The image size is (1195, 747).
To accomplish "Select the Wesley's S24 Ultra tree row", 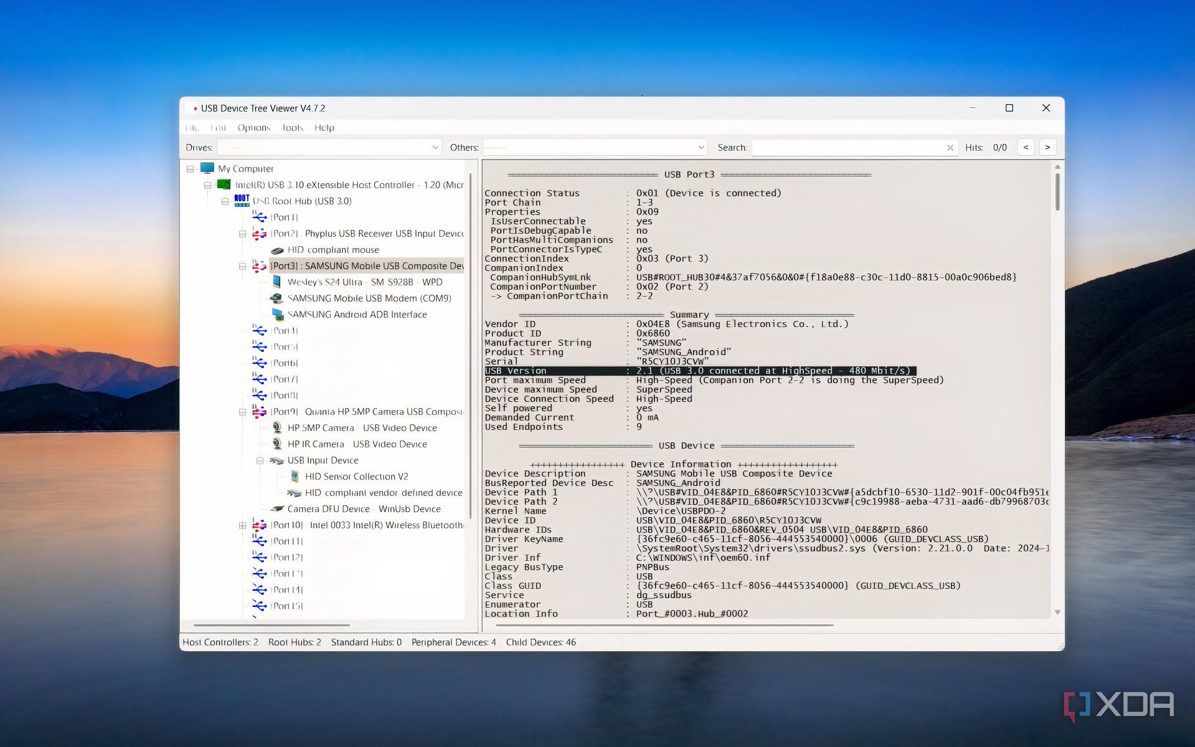I will [x=365, y=282].
